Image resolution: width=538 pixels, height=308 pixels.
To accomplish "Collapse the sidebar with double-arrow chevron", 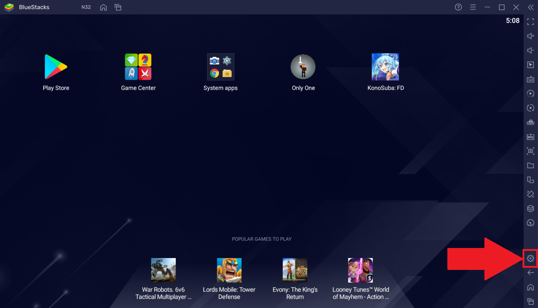I will click(530, 7).
